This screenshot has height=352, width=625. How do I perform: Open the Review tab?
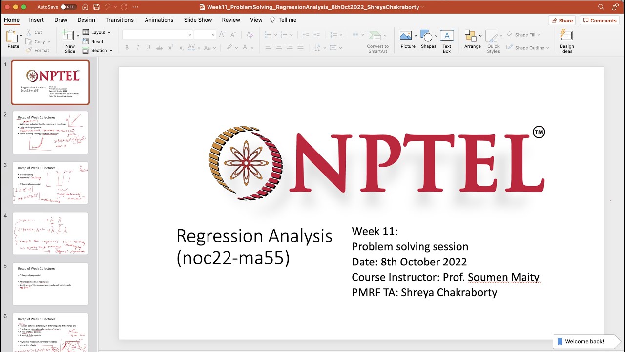point(231,20)
